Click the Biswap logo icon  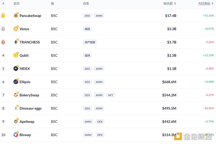[x=16, y=135]
